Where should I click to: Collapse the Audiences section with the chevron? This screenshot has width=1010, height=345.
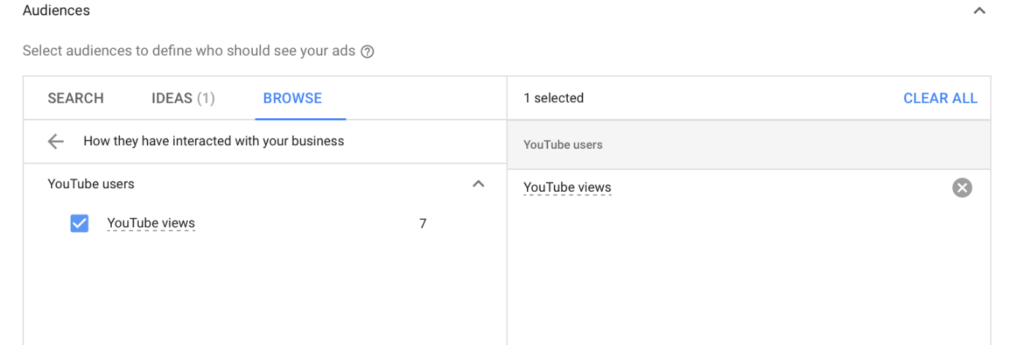979,11
